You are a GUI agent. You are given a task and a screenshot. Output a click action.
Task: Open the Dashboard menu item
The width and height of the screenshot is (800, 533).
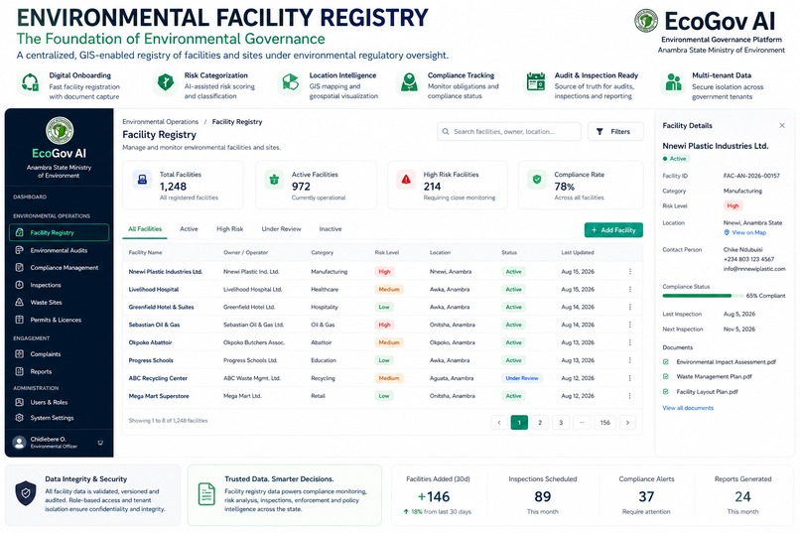pos(30,197)
